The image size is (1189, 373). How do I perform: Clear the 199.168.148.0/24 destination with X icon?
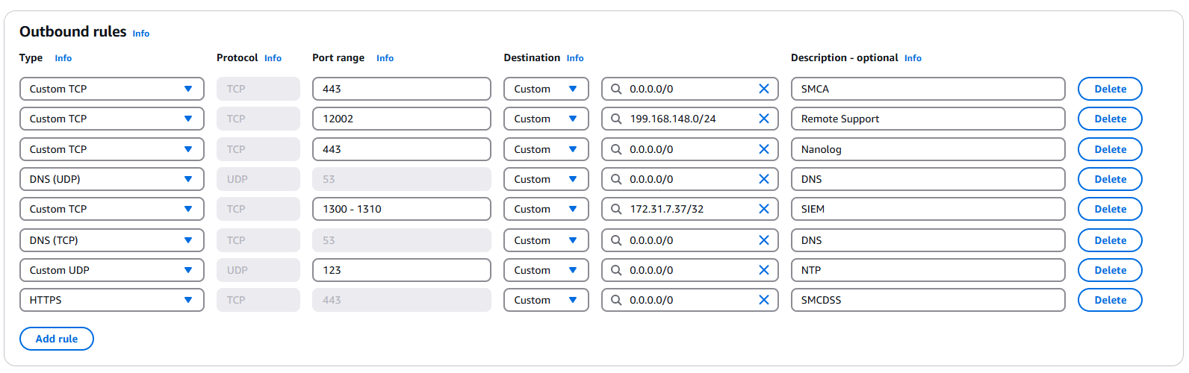click(x=763, y=119)
